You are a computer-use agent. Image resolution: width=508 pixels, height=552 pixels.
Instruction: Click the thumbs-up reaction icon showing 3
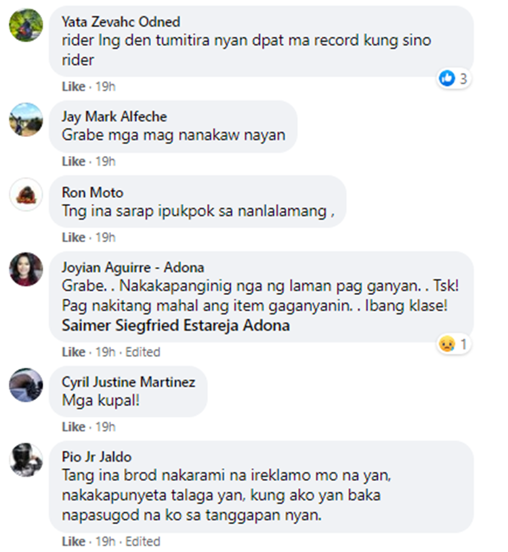coord(447,78)
